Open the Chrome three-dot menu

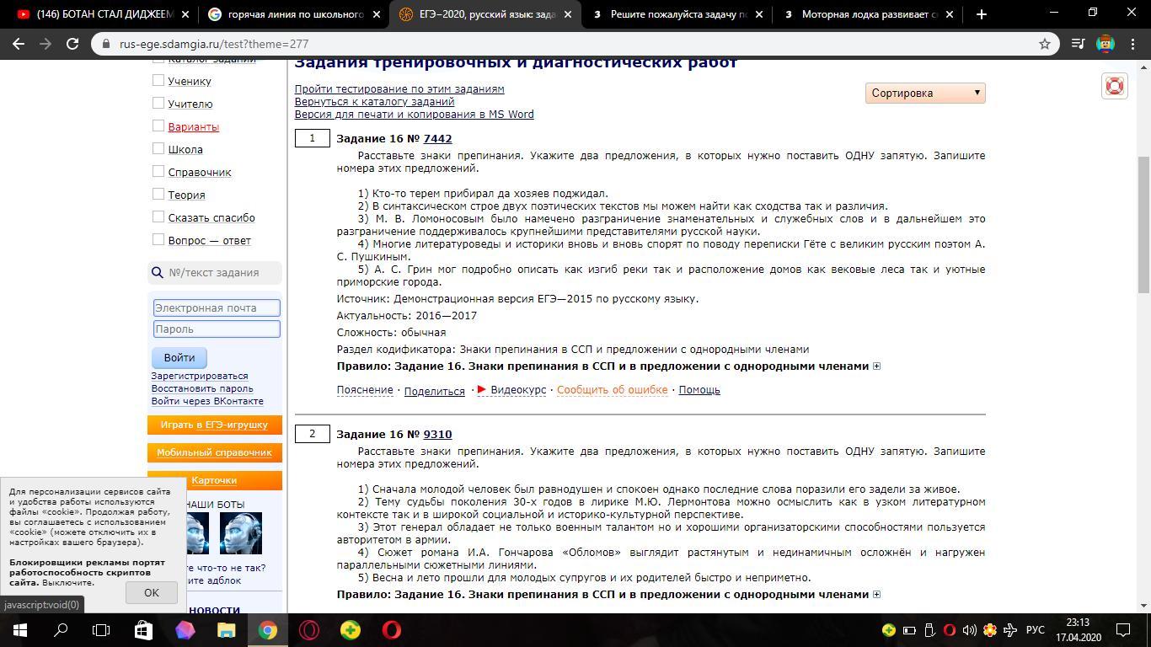click(x=1132, y=44)
